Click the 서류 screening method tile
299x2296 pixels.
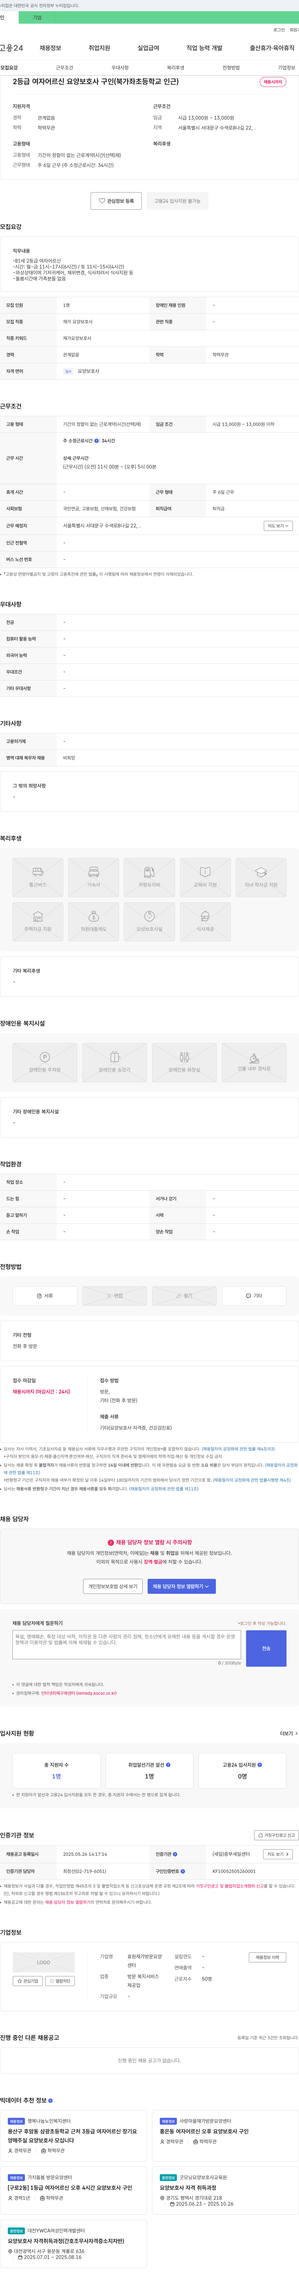[45, 1296]
